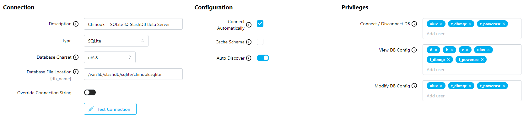Image resolution: width=529 pixels, height=118 pixels.
Task: Click the info icon beside Description
Action: click(76, 24)
